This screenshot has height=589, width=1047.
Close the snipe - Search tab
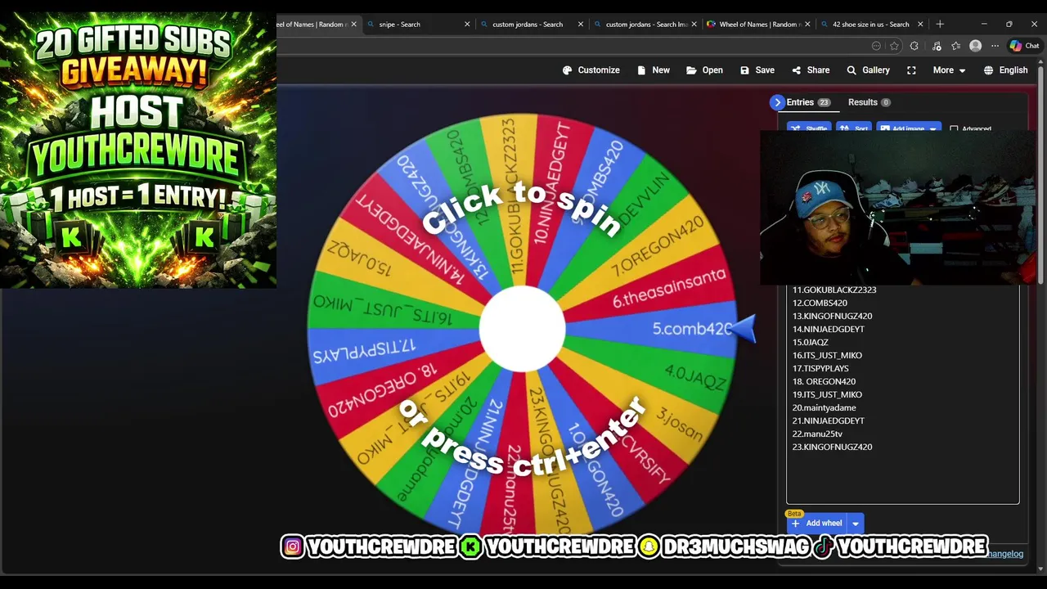(467, 25)
